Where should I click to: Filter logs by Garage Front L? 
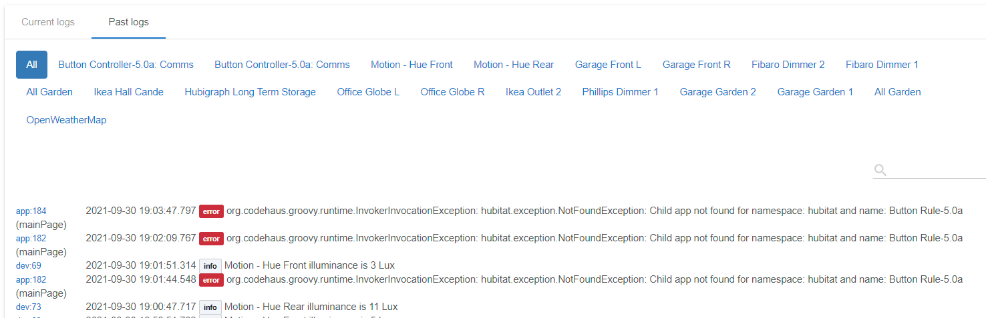coord(608,65)
